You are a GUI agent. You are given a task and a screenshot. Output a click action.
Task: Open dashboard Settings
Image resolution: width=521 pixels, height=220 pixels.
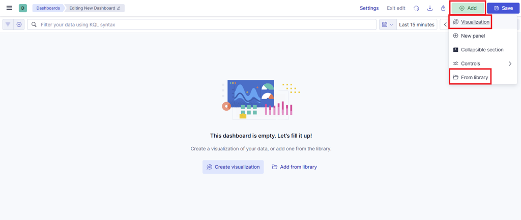coord(369,8)
